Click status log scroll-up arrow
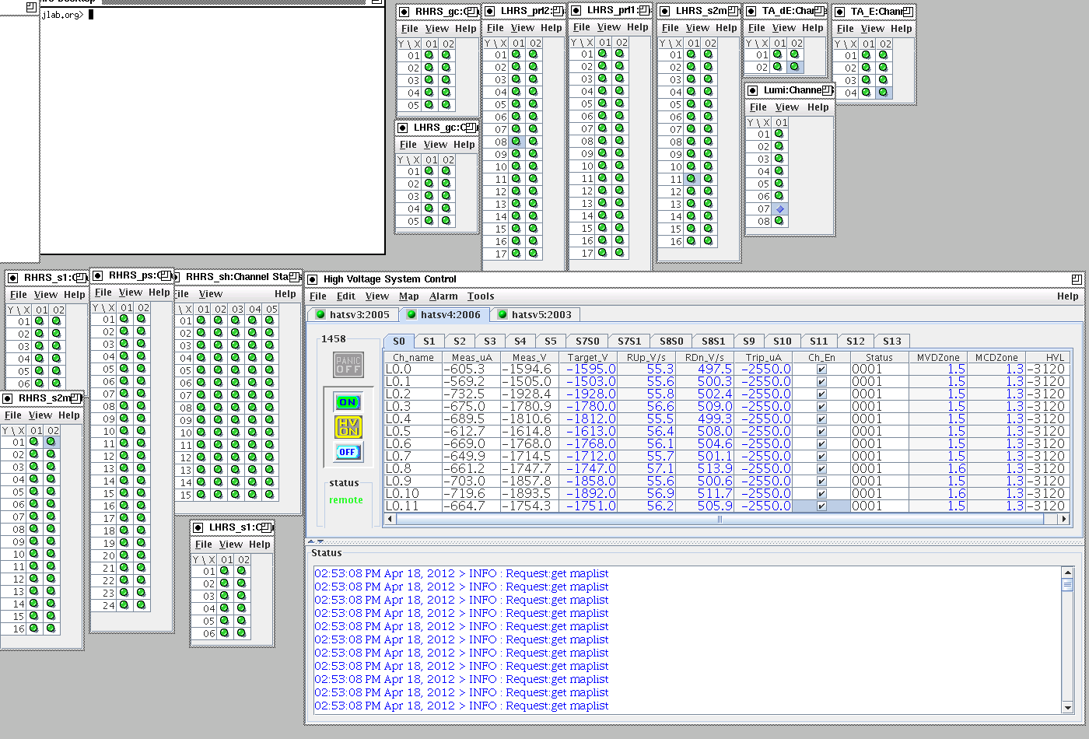This screenshot has height=739, width=1089. (x=1067, y=573)
